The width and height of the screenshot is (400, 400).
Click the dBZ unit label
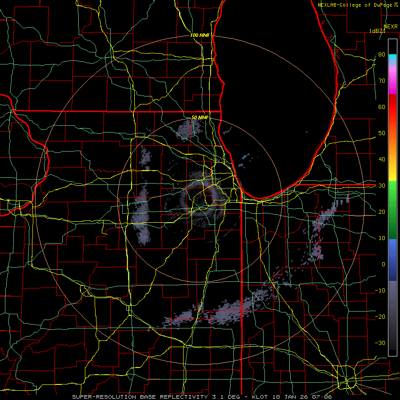coord(377,31)
